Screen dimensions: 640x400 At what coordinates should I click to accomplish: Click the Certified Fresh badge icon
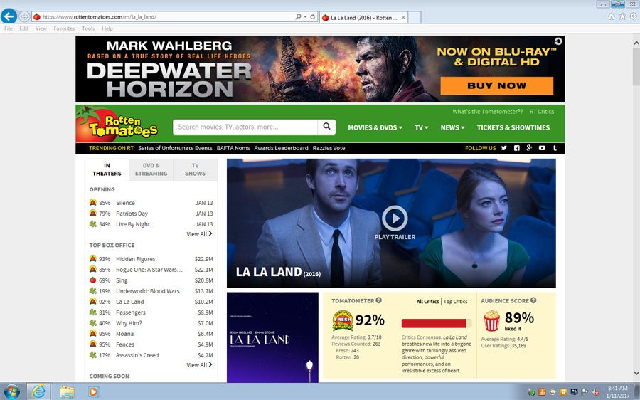coord(343,320)
